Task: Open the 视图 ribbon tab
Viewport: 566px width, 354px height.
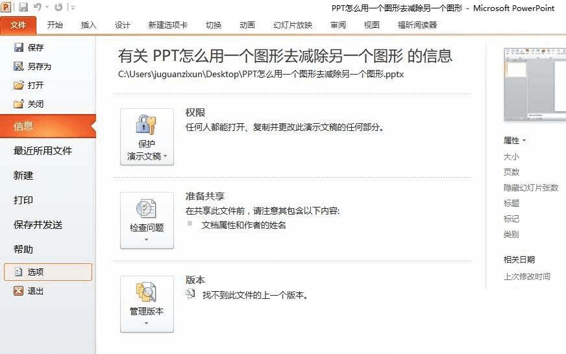Action: coord(372,25)
